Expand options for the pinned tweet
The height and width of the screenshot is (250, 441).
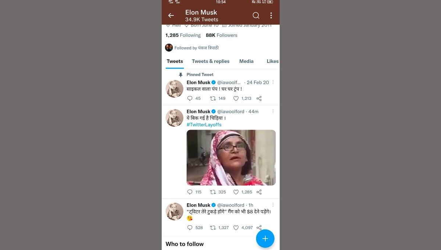[x=273, y=82]
